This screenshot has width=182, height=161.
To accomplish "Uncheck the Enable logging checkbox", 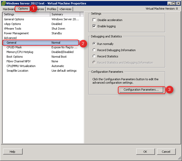I will (x=94, y=26).
